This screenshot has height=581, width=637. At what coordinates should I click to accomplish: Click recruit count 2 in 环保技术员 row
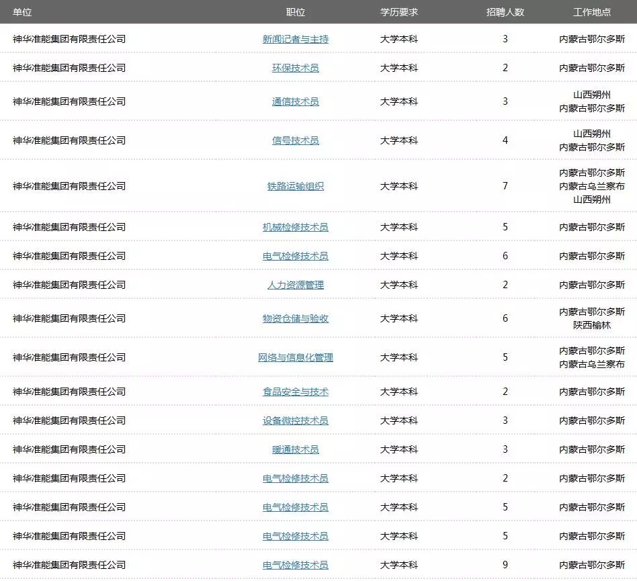pyautogui.click(x=505, y=68)
